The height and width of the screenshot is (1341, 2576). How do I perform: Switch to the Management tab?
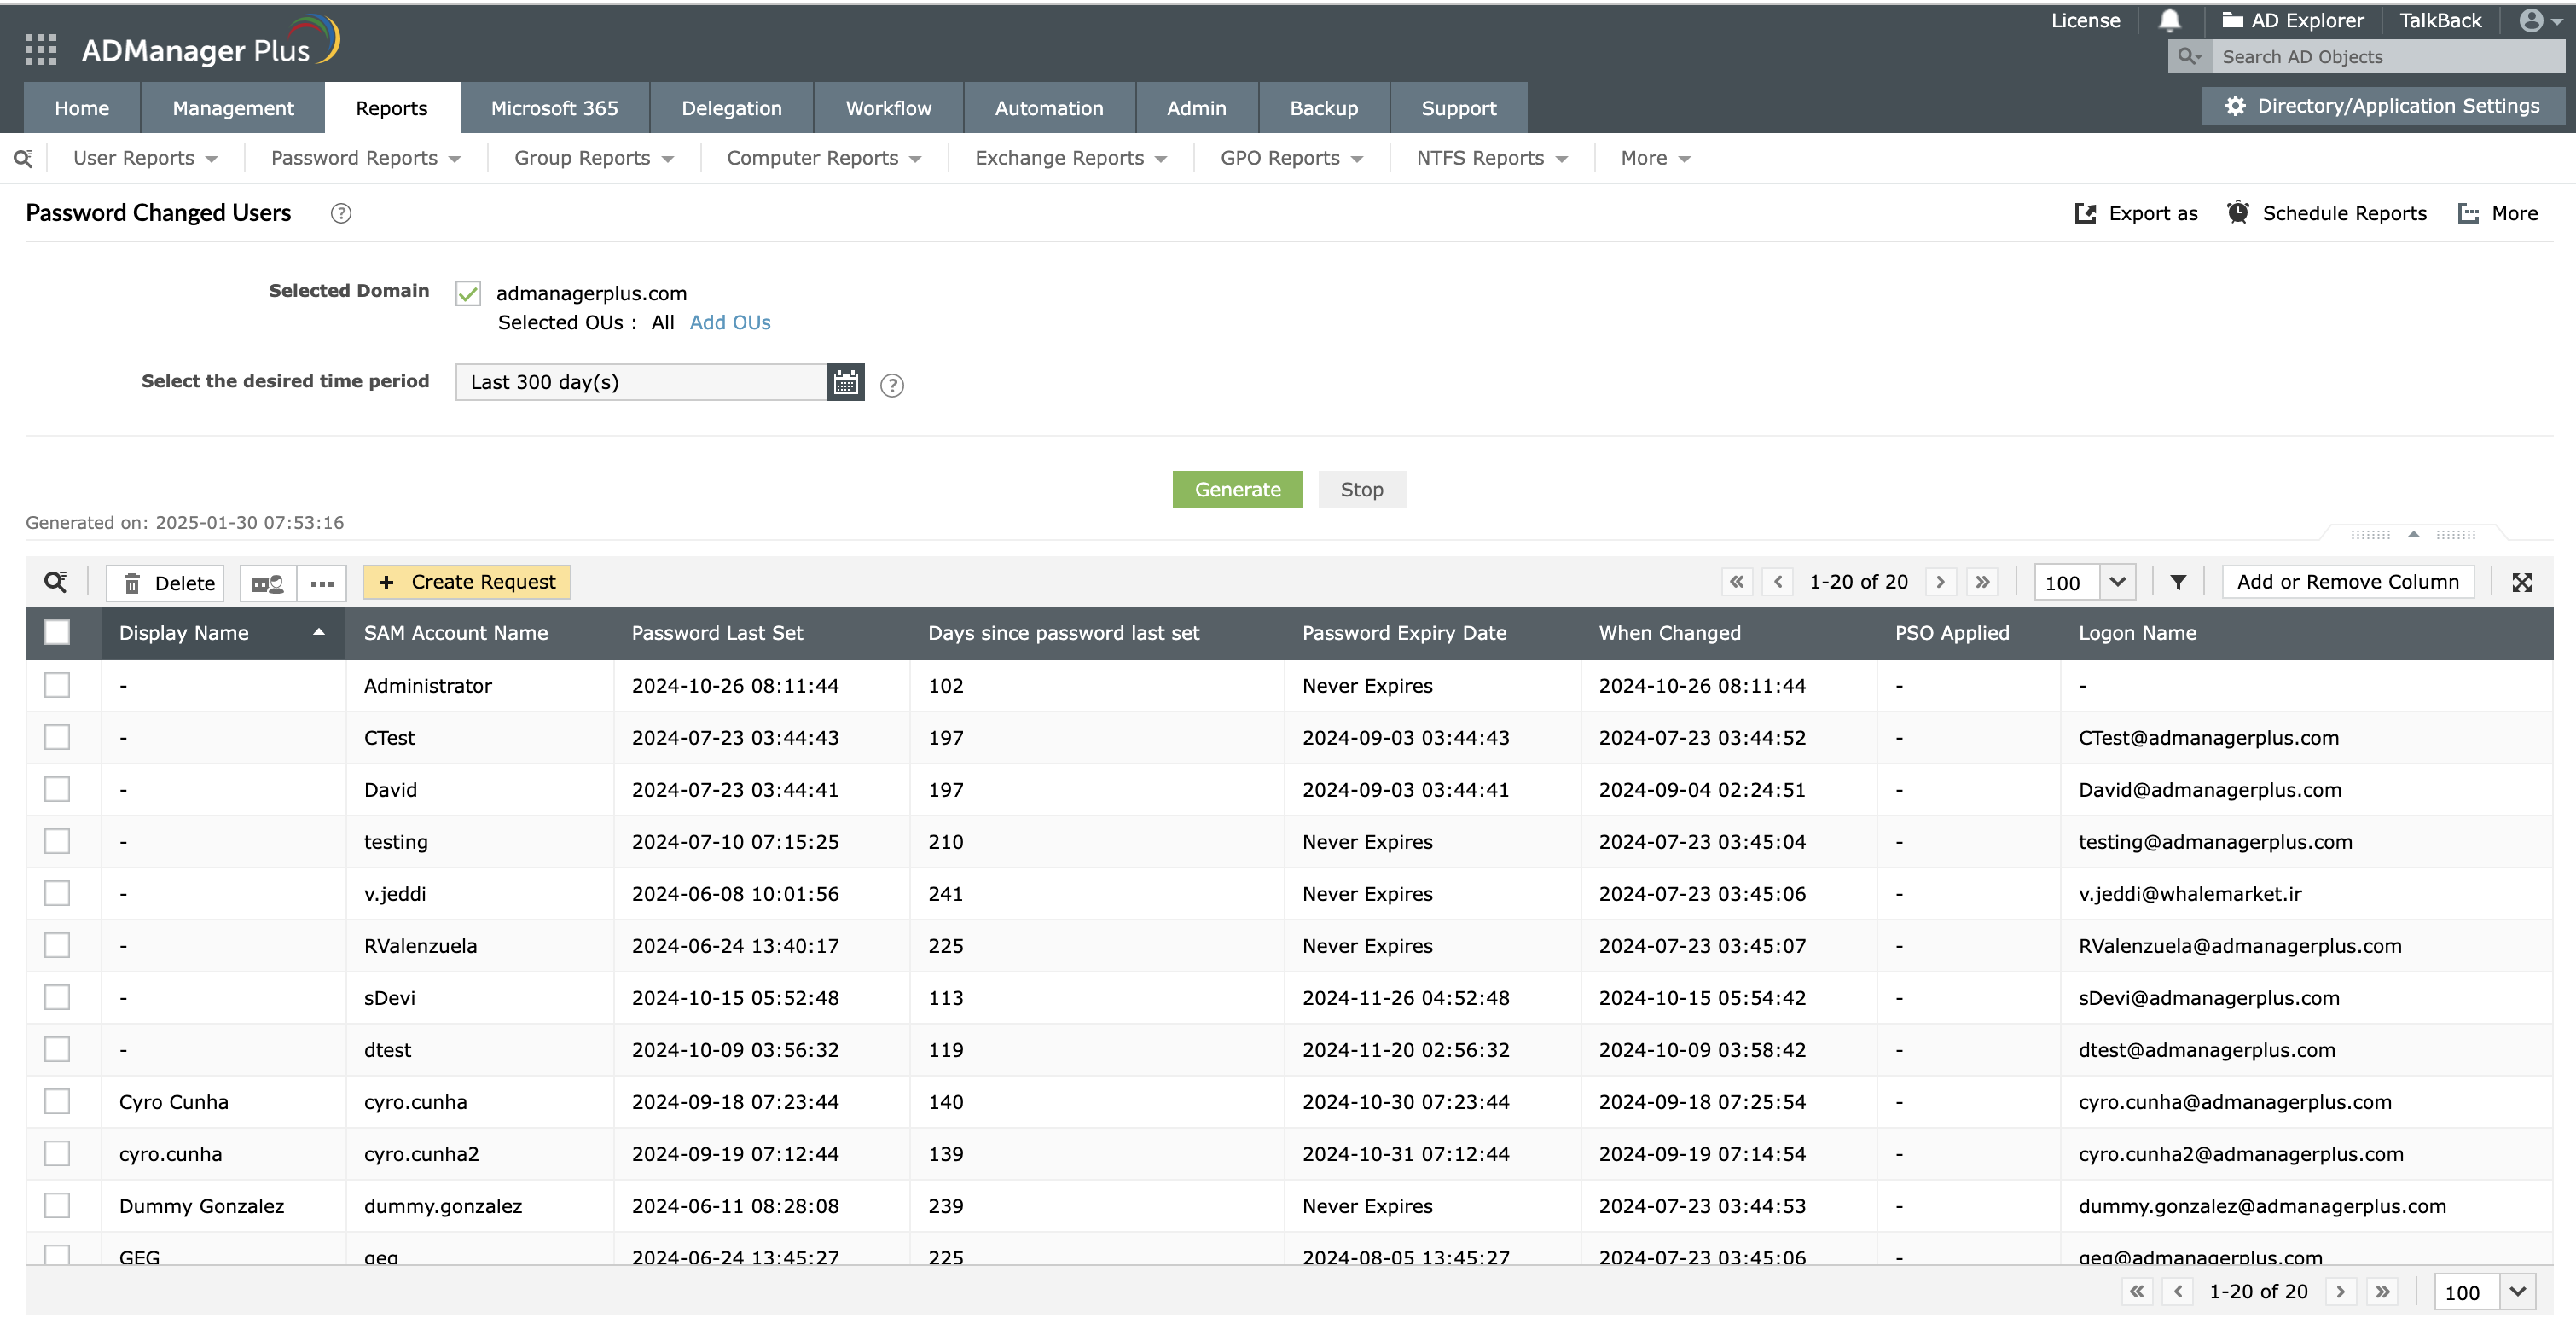coord(232,108)
